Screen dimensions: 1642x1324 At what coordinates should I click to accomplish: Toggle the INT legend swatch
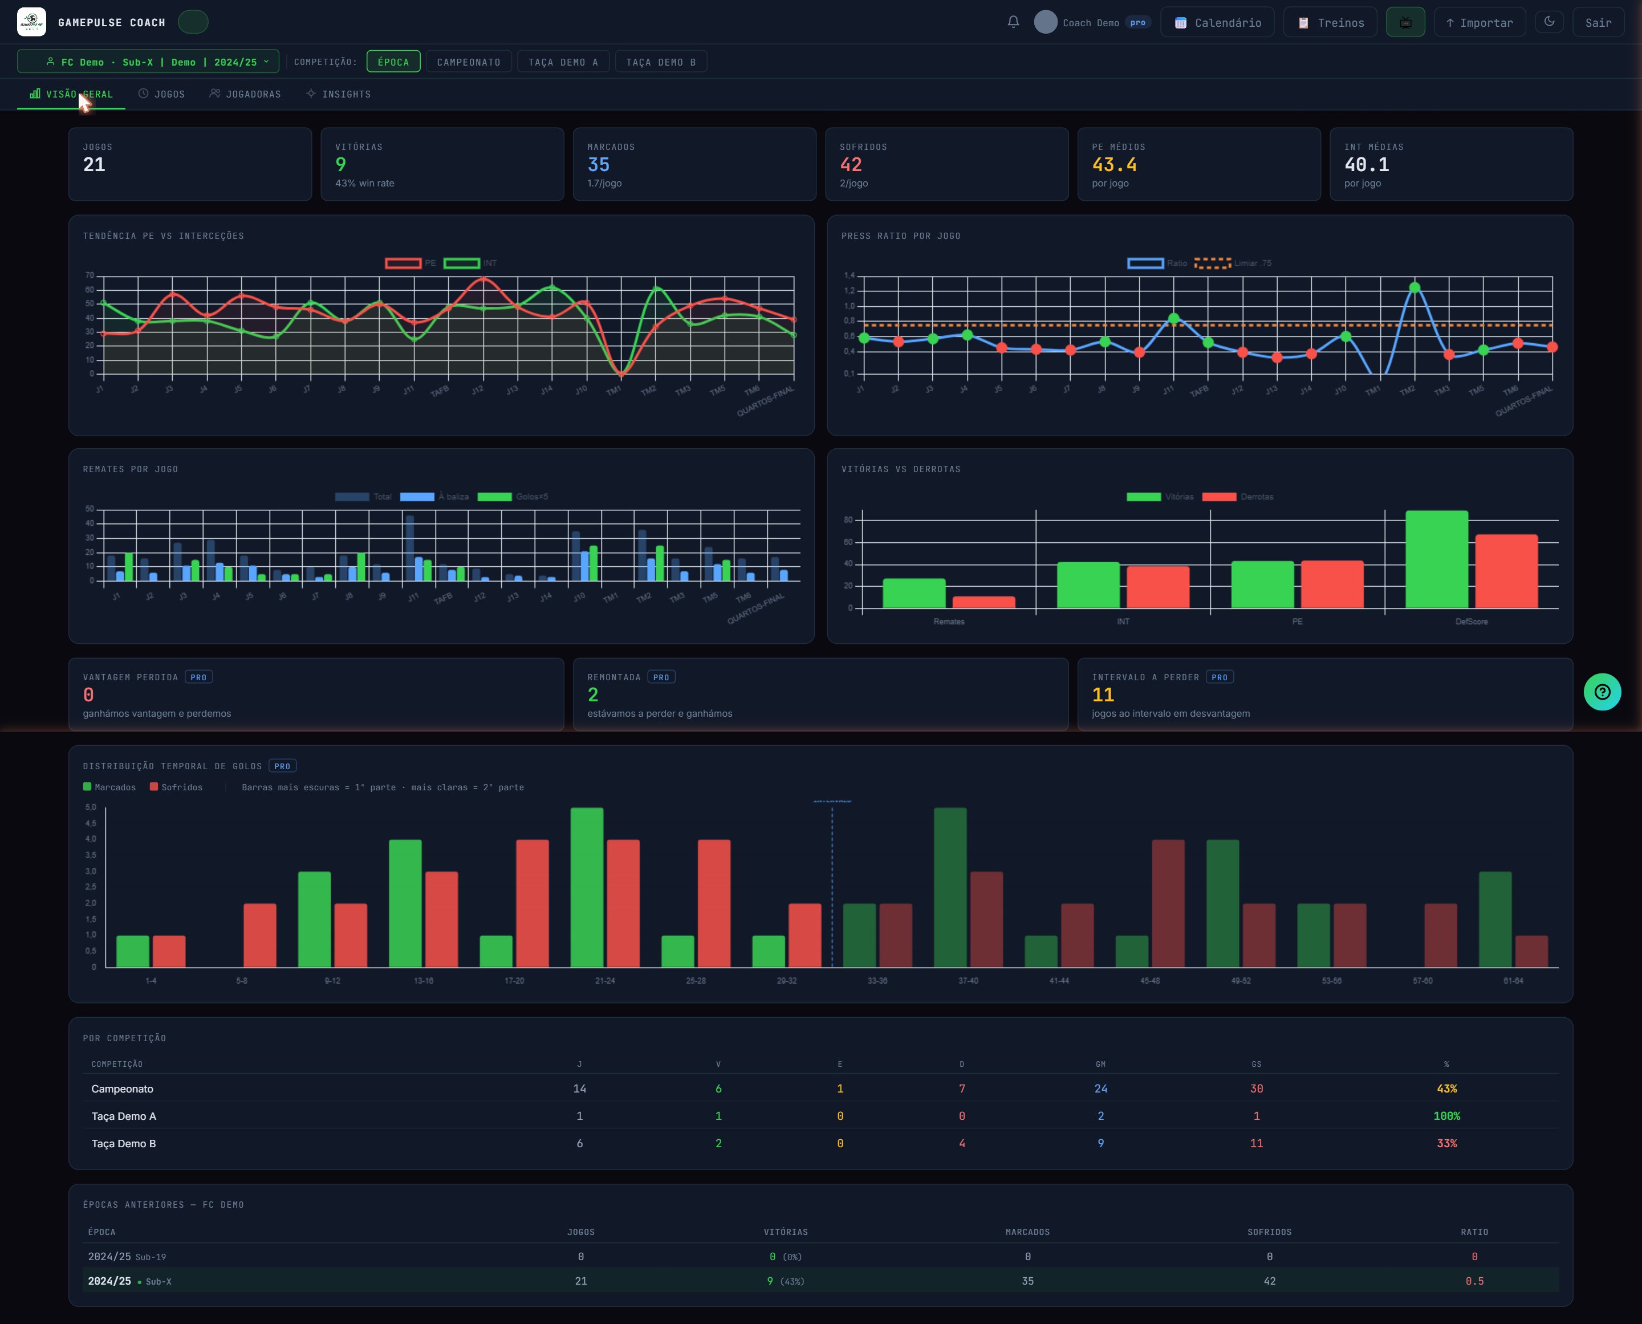(461, 263)
